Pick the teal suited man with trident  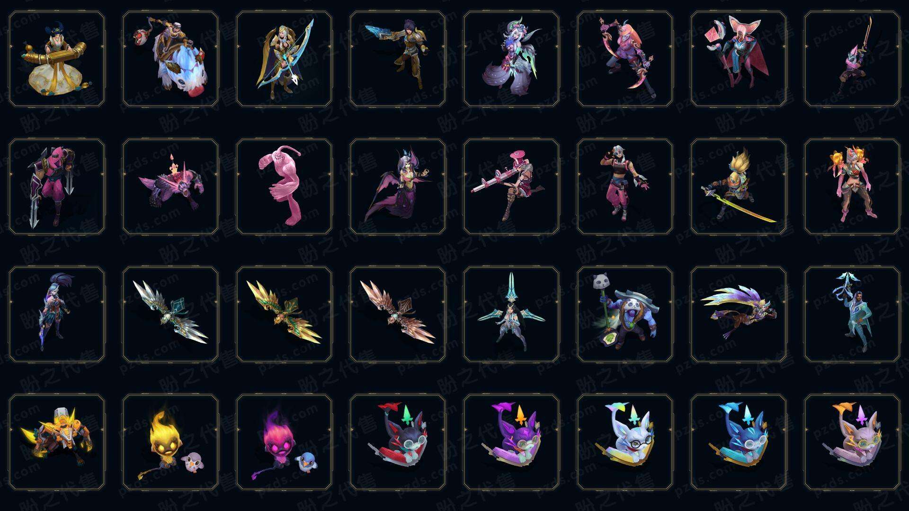click(x=852, y=314)
